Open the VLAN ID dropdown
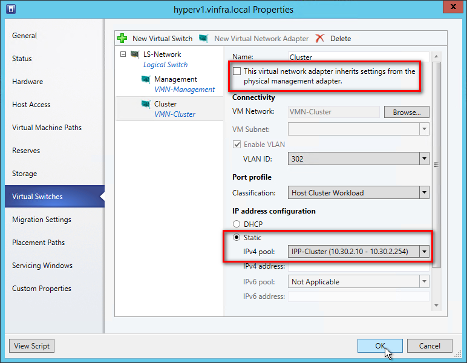 pyautogui.click(x=424, y=159)
